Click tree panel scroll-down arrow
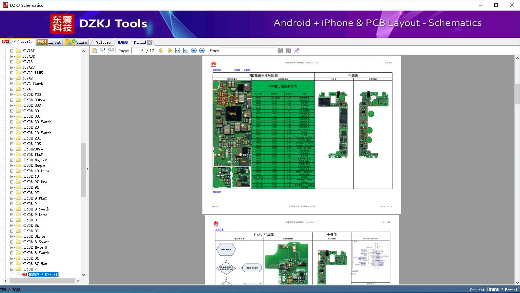The height and width of the screenshot is (293, 520). pyautogui.click(x=83, y=275)
